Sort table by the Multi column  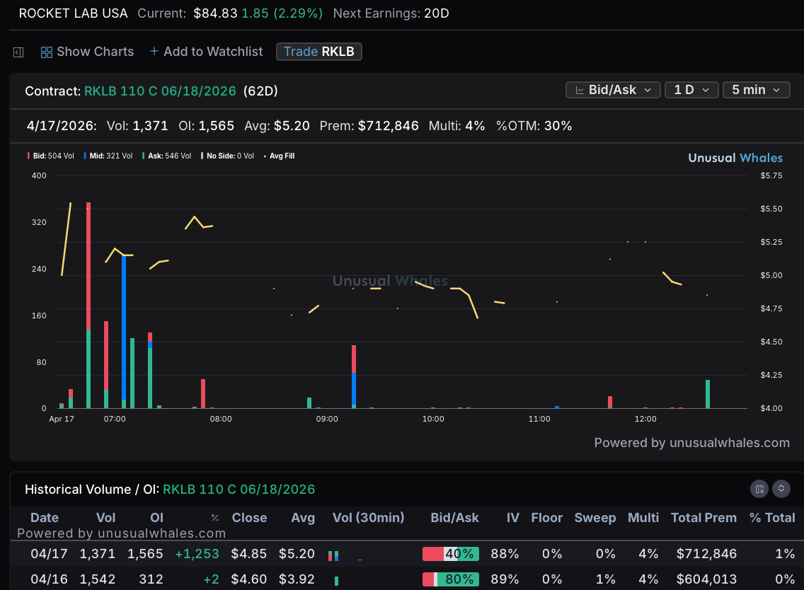(643, 518)
